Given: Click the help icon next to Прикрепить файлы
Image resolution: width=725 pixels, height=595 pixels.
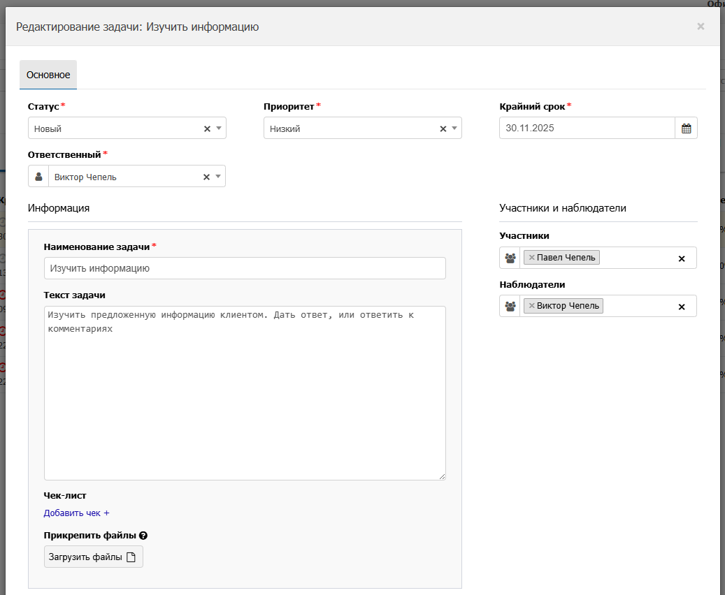Looking at the screenshot, I should pyautogui.click(x=144, y=535).
